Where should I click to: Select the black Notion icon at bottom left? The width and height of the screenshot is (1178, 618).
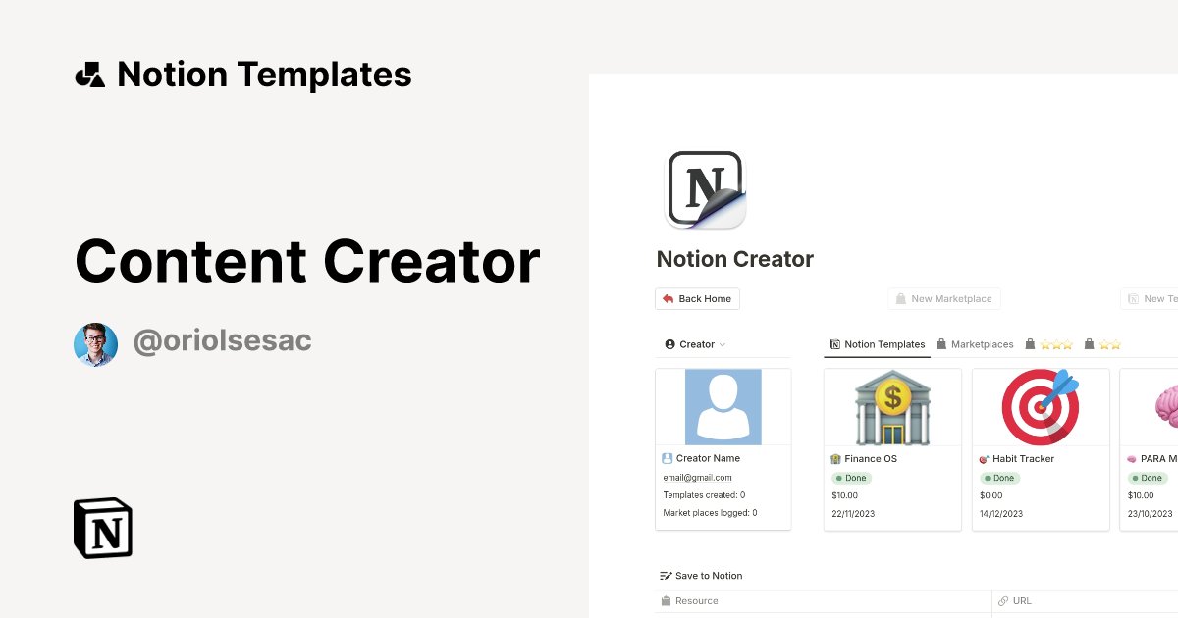(x=101, y=528)
